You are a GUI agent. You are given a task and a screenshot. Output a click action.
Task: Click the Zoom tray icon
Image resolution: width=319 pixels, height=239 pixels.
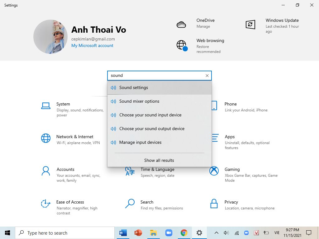coord(246,233)
